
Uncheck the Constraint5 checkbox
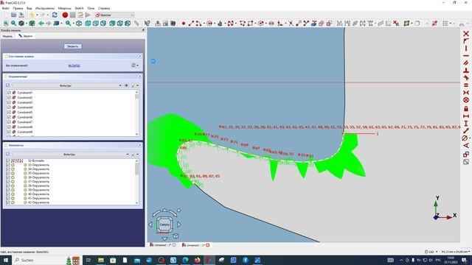tap(9, 113)
